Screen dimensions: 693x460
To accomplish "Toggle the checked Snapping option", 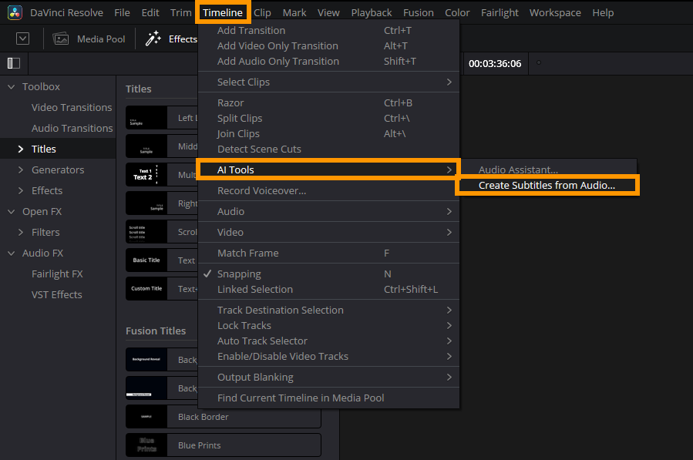I will point(329,274).
